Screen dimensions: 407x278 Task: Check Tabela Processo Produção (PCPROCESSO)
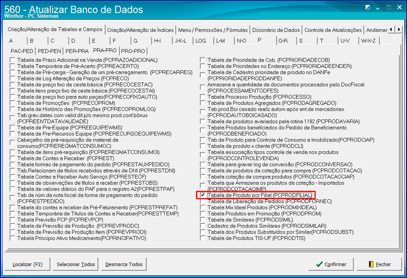[203, 97]
